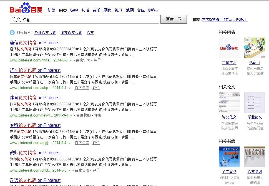Screen dimensions: 269x186
Task: Open the 毕业论文 sidebar text link
Action: pos(255,117)
